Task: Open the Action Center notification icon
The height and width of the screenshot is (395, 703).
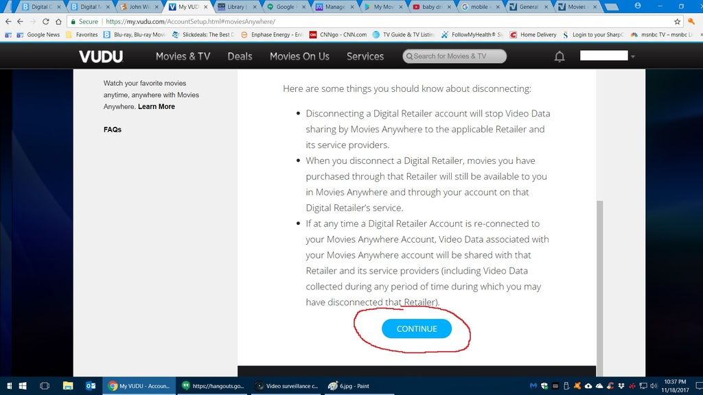Action: [699, 385]
